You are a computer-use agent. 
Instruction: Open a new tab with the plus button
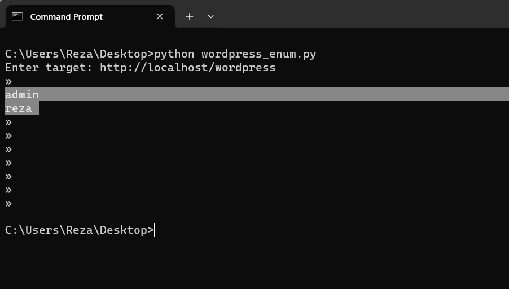(190, 16)
